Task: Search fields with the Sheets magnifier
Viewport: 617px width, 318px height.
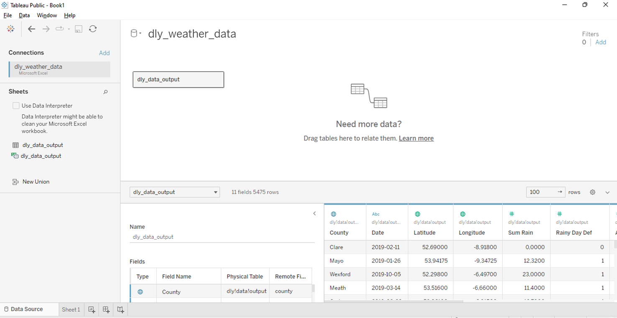Action: click(x=105, y=92)
